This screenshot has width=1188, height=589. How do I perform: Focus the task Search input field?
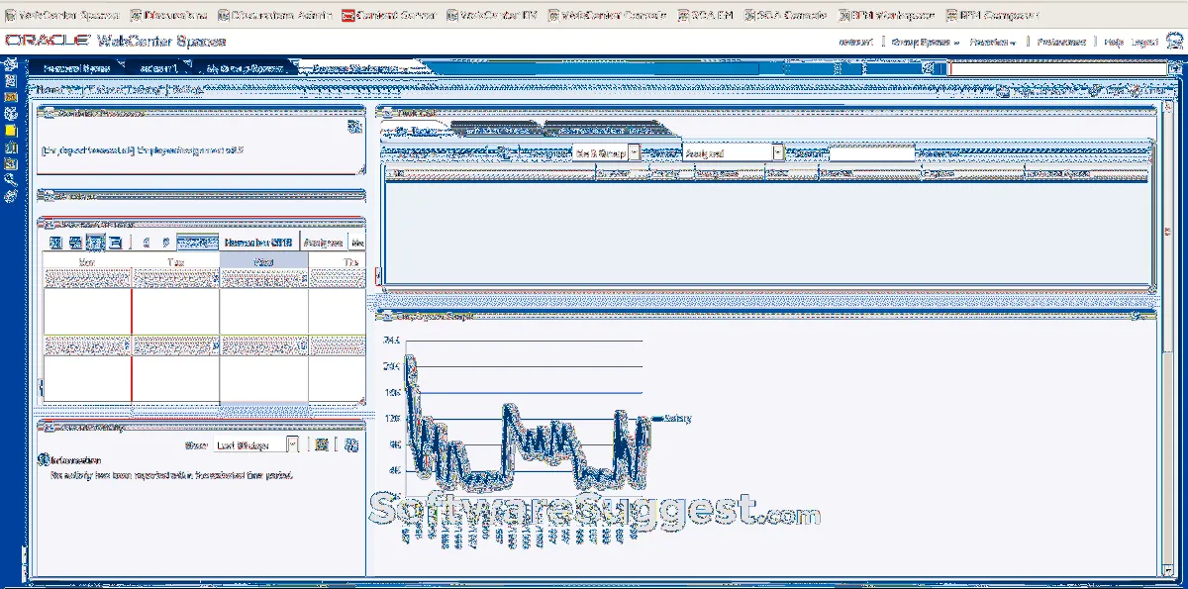click(872, 153)
